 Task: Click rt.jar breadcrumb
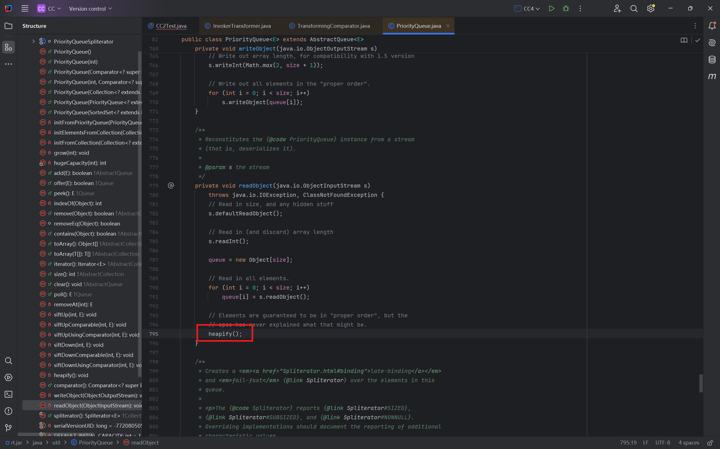pos(15,443)
